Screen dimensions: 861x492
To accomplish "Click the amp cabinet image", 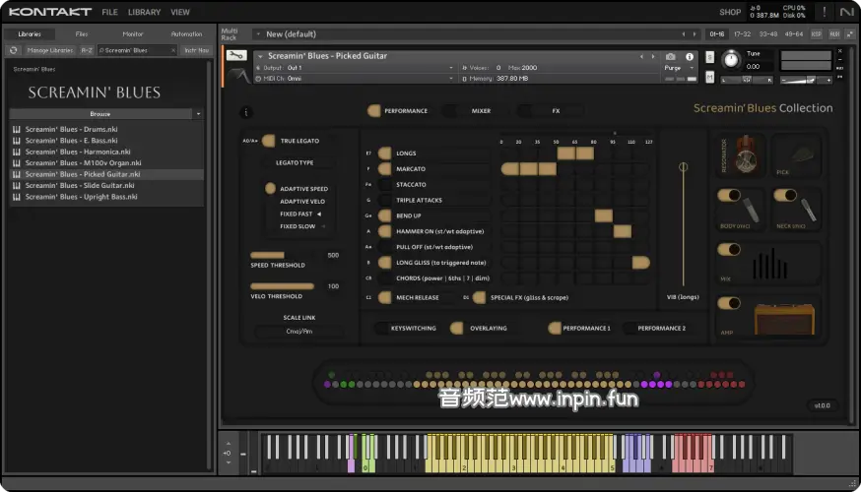I will 786,319.
